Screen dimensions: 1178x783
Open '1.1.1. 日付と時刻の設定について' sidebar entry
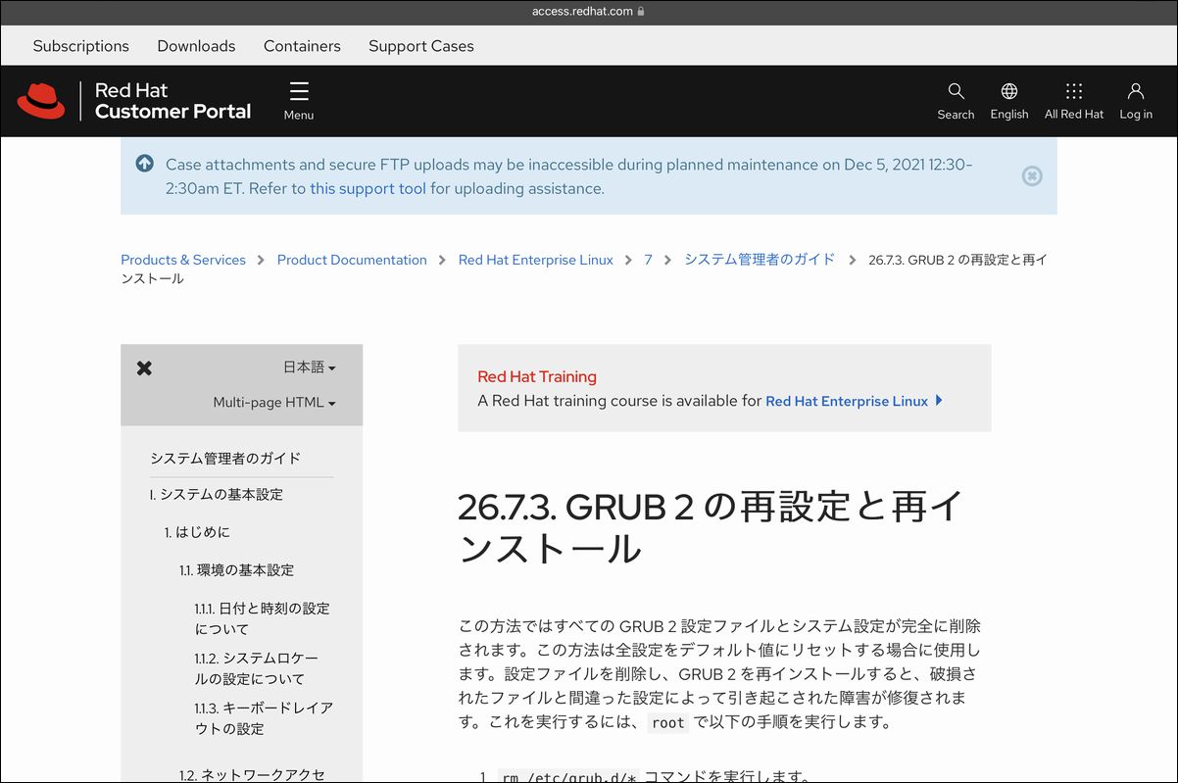(263, 618)
